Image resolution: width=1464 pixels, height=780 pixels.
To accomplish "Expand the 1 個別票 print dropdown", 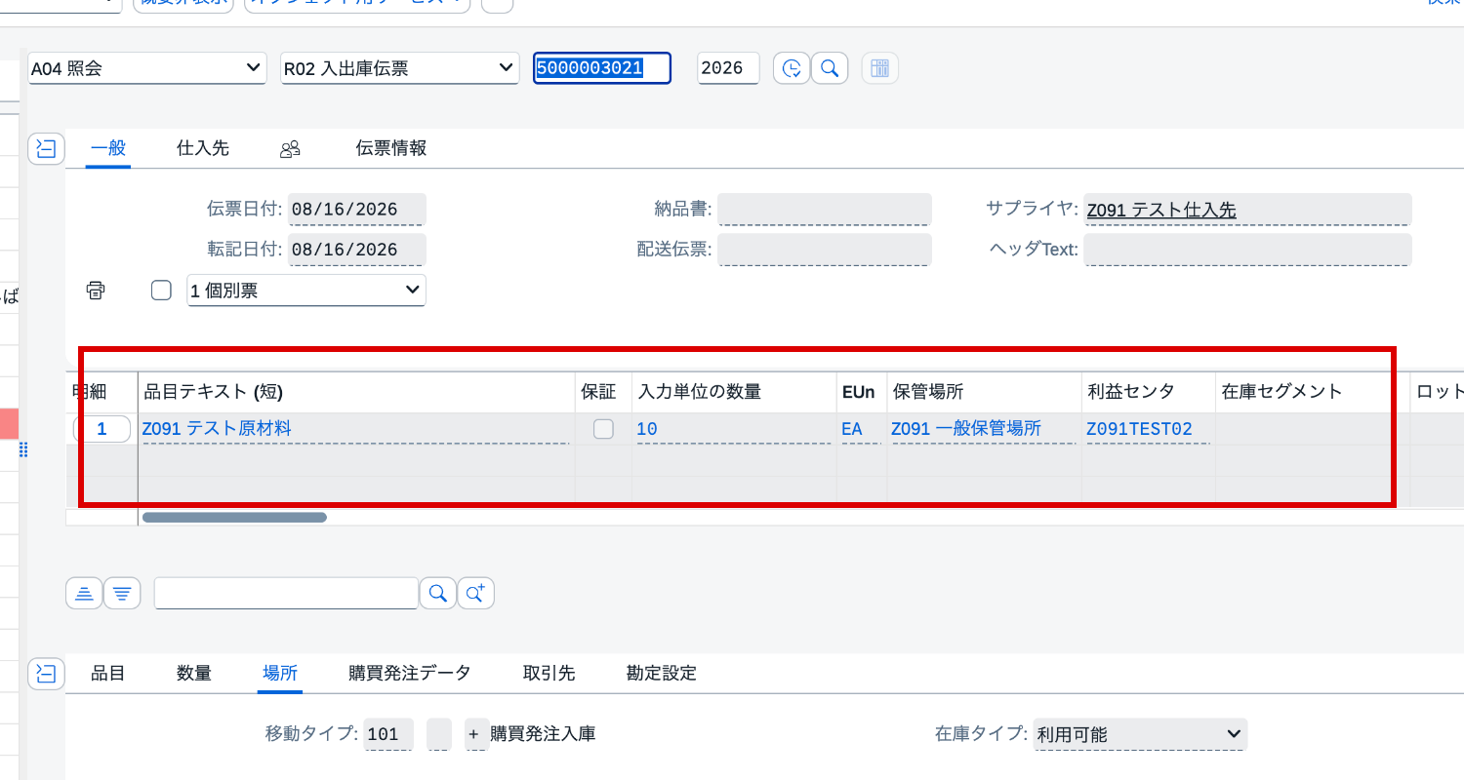I will pyautogui.click(x=306, y=291).
